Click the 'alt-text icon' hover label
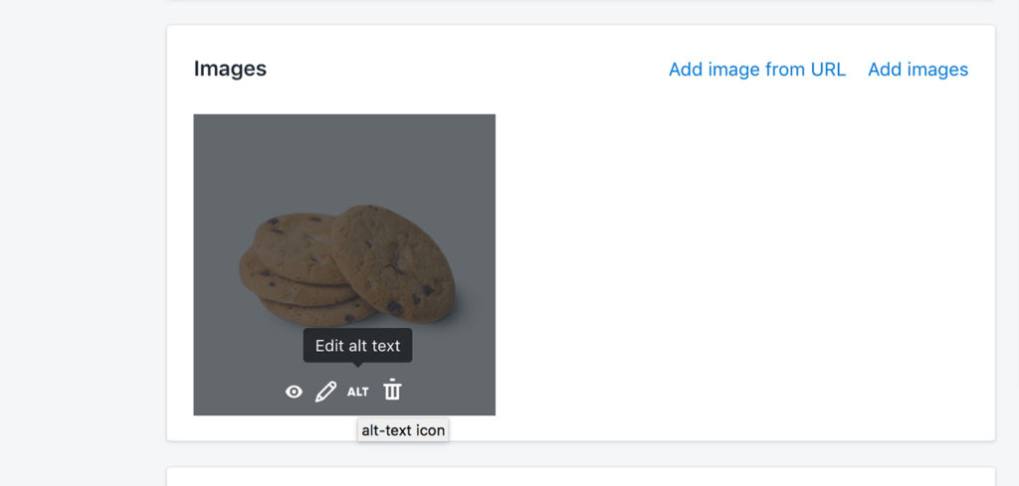The image size is (1019, 486). tap(403, 430)
